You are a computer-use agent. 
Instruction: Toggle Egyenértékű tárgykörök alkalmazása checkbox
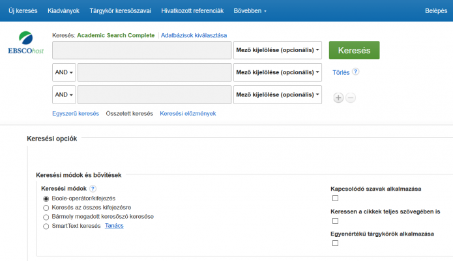click(336, 243)
